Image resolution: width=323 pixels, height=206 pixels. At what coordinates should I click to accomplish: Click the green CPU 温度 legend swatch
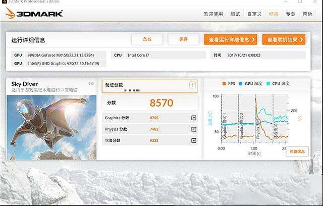268,84
